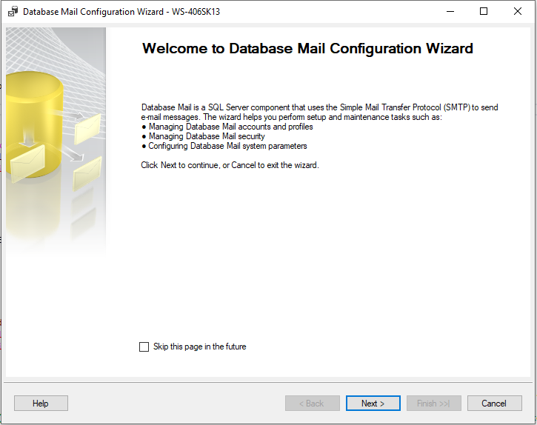The width and height of the screenshot is (537, 425).
Task: Click the Welcome to Database Mail heading
Action: 307,49
